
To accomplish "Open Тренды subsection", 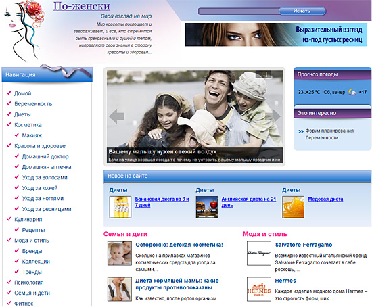I will point(32,272).
